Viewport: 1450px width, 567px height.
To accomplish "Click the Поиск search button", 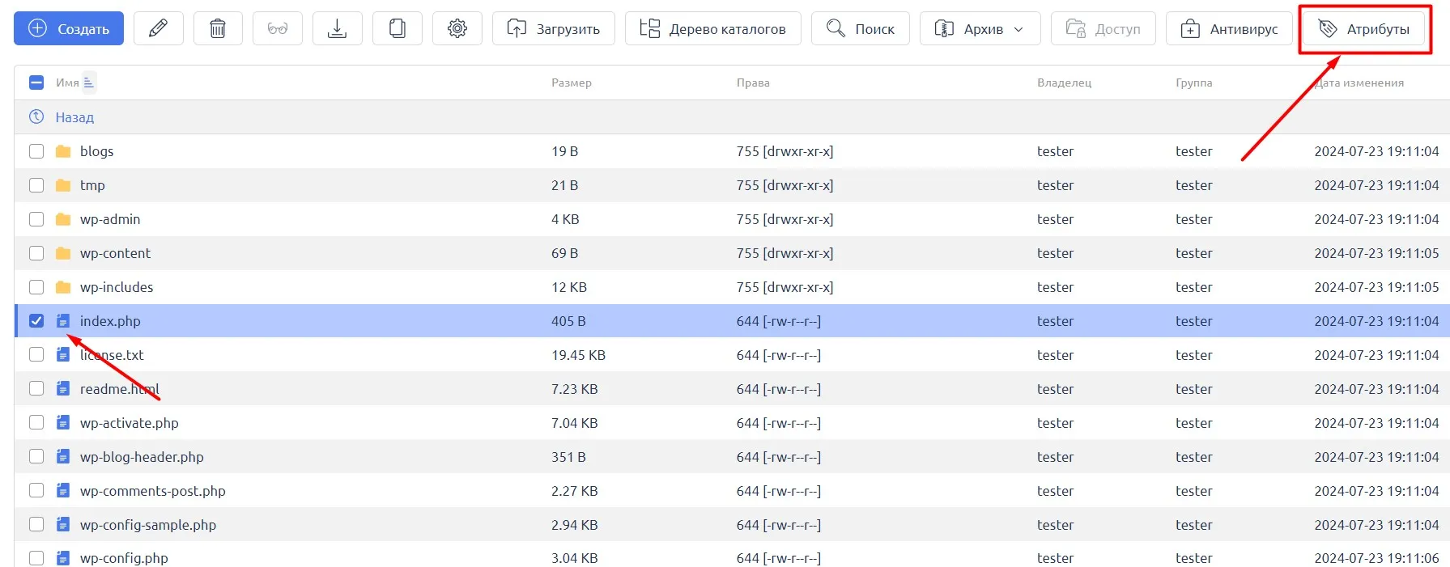I will (x=861, y=28).
